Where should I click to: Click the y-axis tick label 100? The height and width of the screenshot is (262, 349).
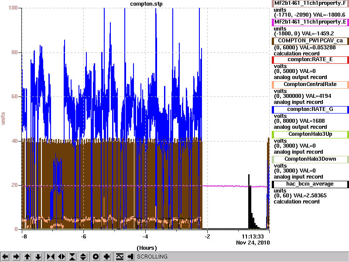(x=13, y=8)
